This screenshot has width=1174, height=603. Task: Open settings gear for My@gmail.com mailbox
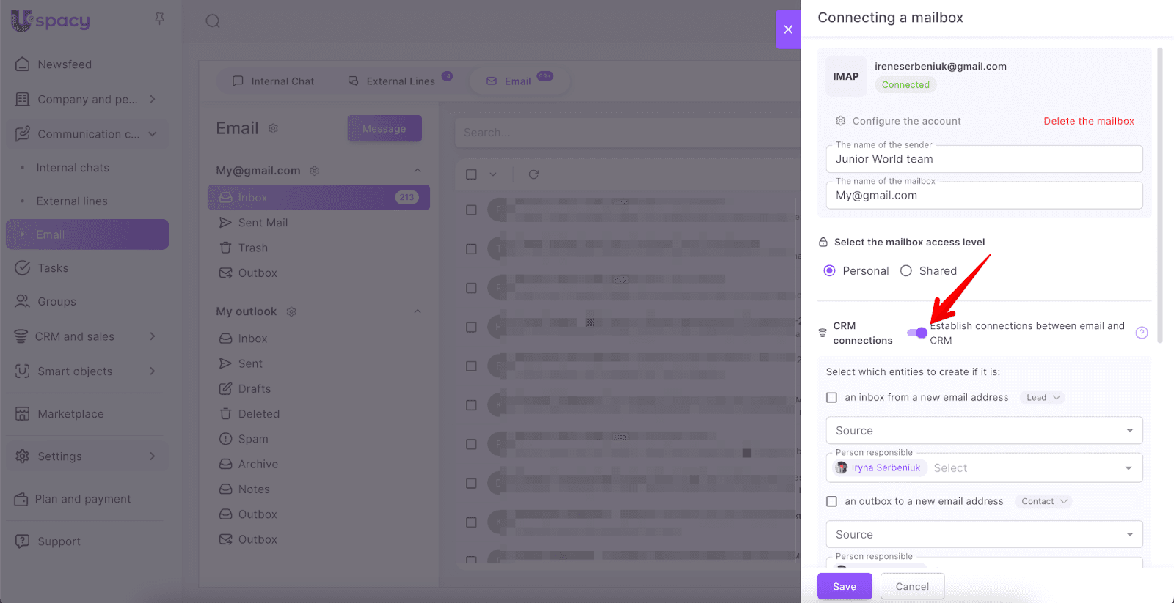(314, 171)
